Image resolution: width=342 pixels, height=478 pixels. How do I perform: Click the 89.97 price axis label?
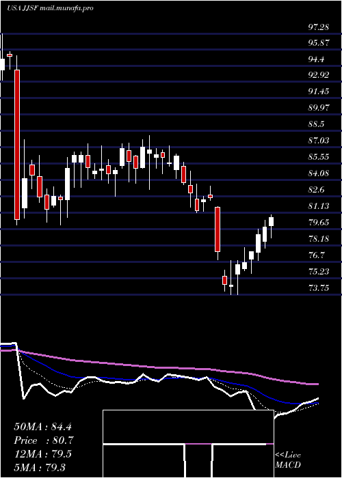(319, 108)
